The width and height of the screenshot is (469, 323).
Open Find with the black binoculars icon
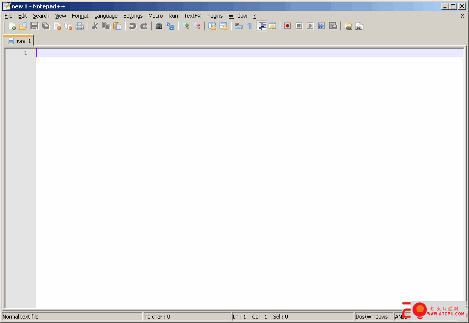pyautogui.click(x=159, y=26)
